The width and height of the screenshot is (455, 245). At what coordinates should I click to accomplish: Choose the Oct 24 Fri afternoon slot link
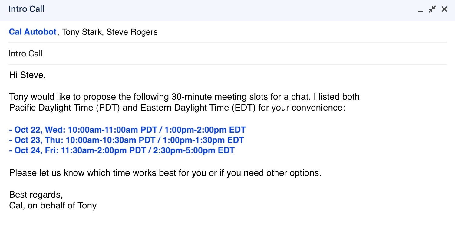coord(121,150)
